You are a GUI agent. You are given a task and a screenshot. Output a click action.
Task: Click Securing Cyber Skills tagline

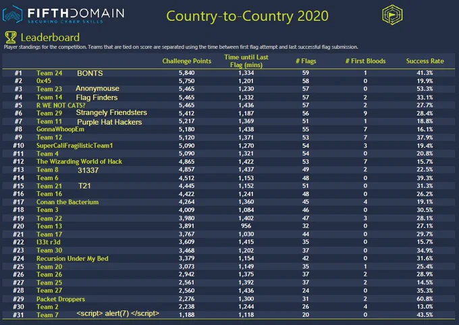[65, 22]
